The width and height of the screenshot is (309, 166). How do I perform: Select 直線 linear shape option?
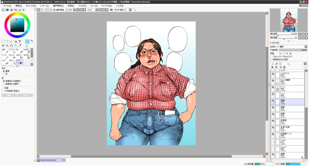[6, 71]
